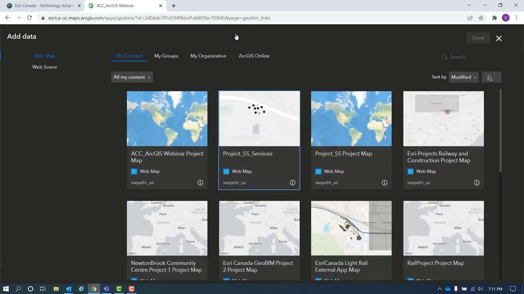Open Outlook from the taskbar
Viewport: 524px width, 294px height.
coord(69,289)
